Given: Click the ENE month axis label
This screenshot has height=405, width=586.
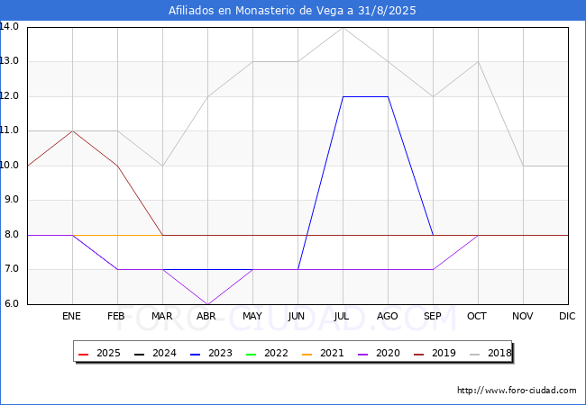Looking at the screenshot, I should pos(72,317).
